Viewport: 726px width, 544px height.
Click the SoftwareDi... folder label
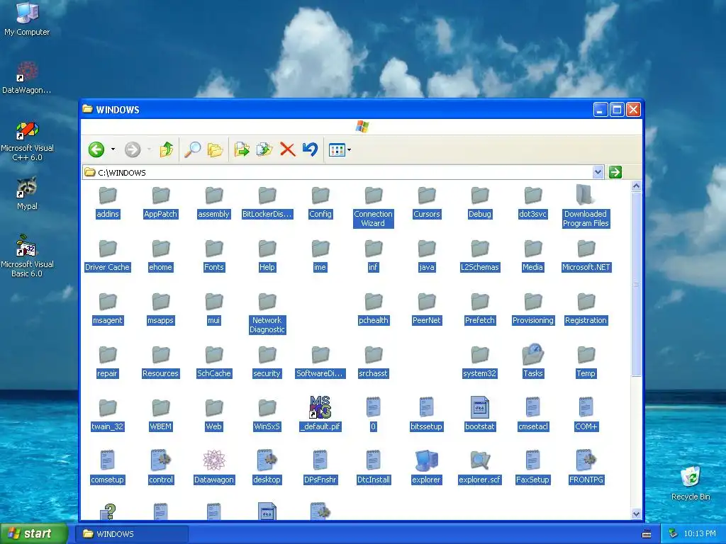[320, 373]
